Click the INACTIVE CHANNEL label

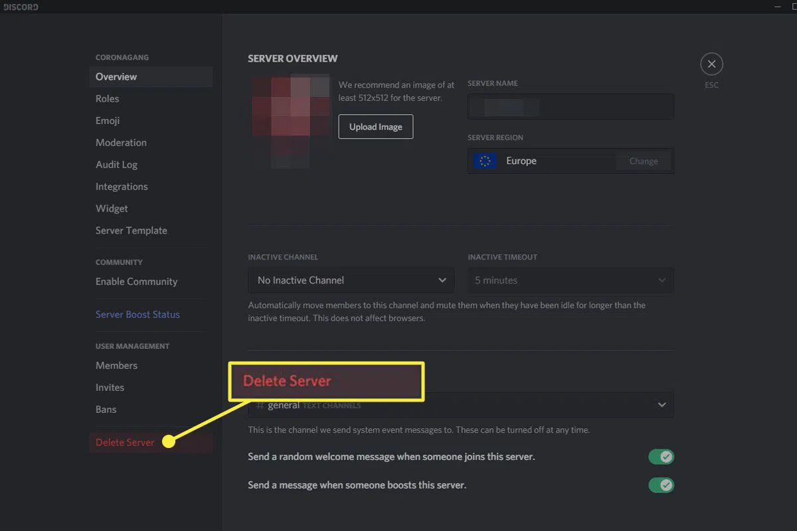[283, 257]
